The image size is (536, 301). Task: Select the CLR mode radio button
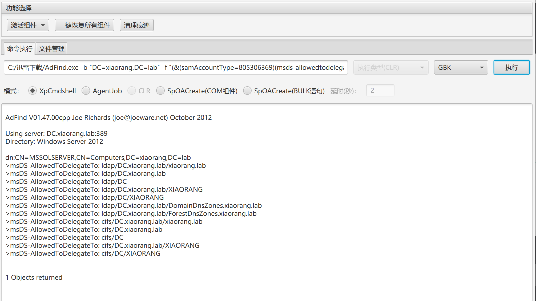click(132, 91)
